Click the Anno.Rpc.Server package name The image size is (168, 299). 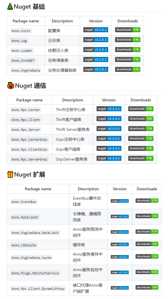tap(26, 130)
